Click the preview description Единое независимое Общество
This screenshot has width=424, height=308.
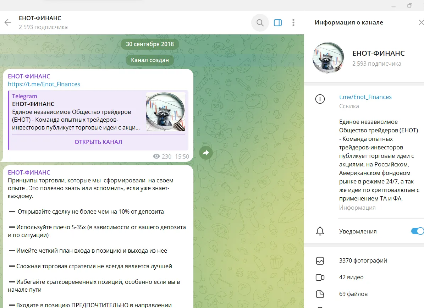76,120
